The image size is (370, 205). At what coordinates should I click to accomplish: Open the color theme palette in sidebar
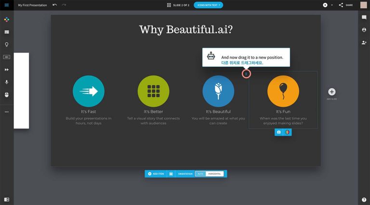coord(7,20)
